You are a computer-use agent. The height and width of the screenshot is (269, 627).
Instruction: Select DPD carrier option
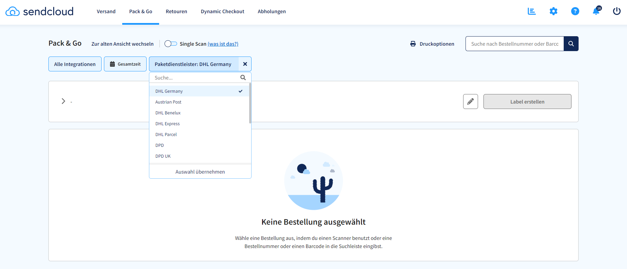click(x=199, y=145)
